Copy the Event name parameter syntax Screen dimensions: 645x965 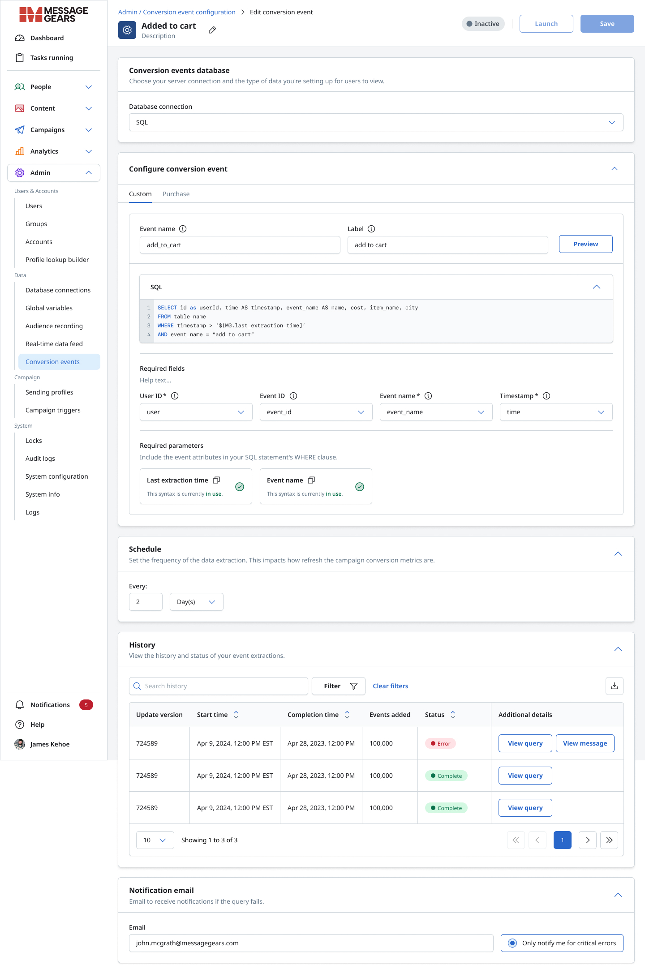pyautogui.click(x=311, y=480)
